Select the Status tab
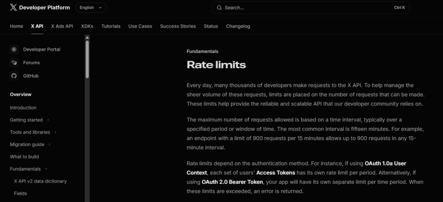 click(211, 26)
